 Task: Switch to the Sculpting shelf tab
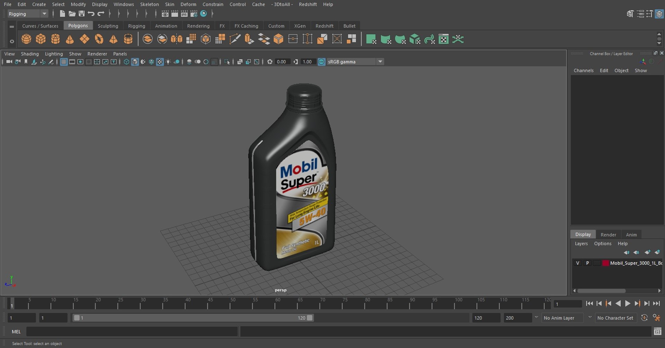(x=108, y=26)
